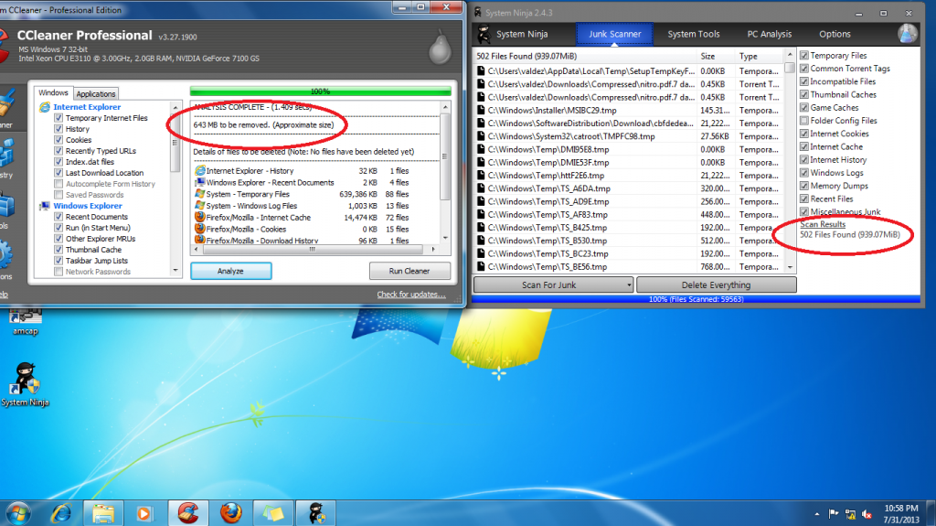Select the MSIBC29.tmp file row
This screenshot has width=936, height=526.
point(585,110)
